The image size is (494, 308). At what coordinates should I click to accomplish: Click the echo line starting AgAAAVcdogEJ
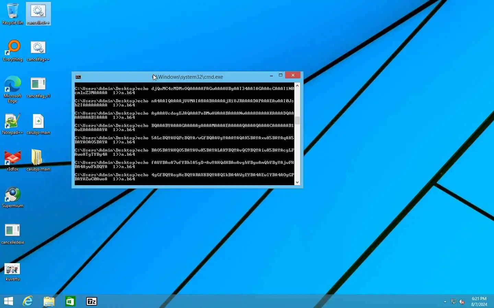pyautogui.click(x=184, y=115)
